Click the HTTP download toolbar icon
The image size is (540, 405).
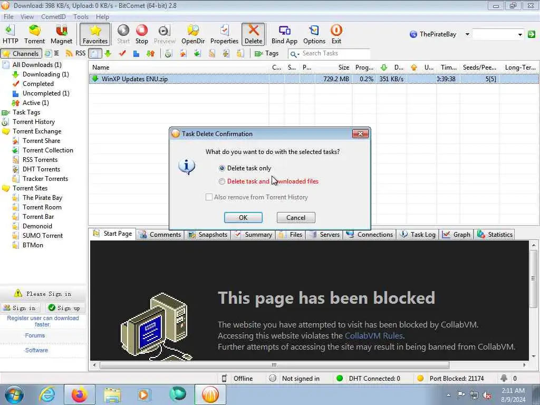coord(11,34)
